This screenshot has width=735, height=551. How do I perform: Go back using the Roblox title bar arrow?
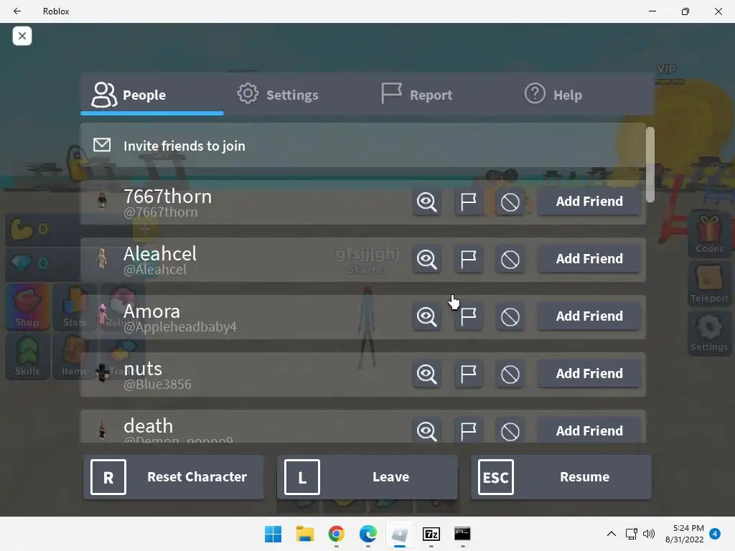pyautogui.click(x=17, y=11)
